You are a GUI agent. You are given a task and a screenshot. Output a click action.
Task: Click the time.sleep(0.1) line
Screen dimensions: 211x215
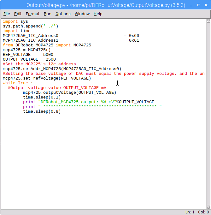click(42, 97)
